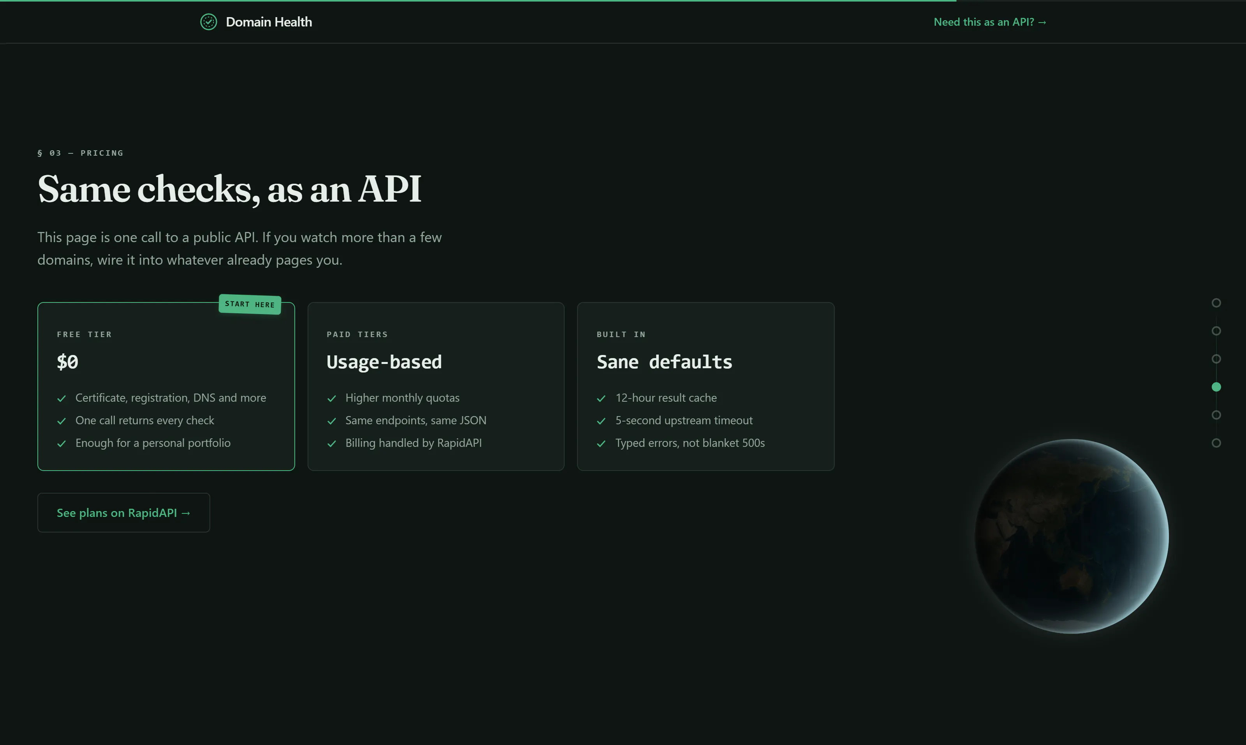This screenshot has width=1246, height=745.
Task: Click the 'Same checks, as an API' heading
Action: click(x=229, y=189)
